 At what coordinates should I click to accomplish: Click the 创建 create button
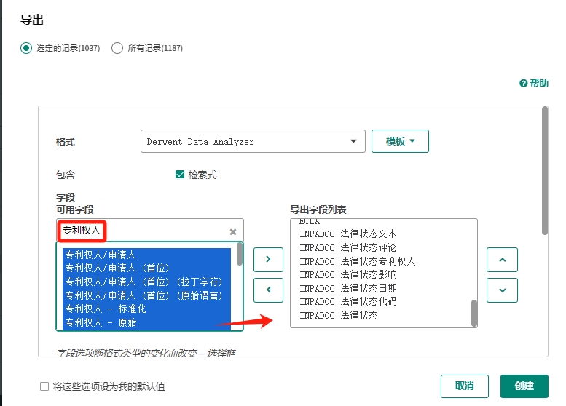(x=524, y=386)
